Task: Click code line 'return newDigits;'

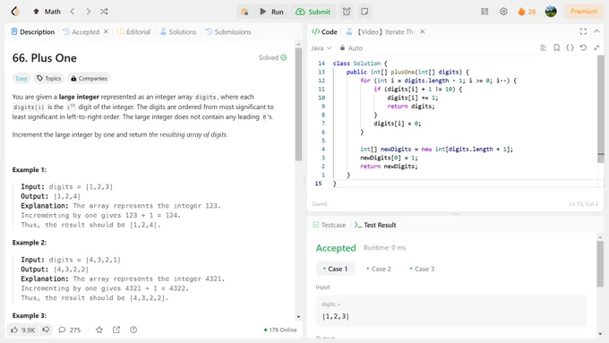Action: pos(389,167)
